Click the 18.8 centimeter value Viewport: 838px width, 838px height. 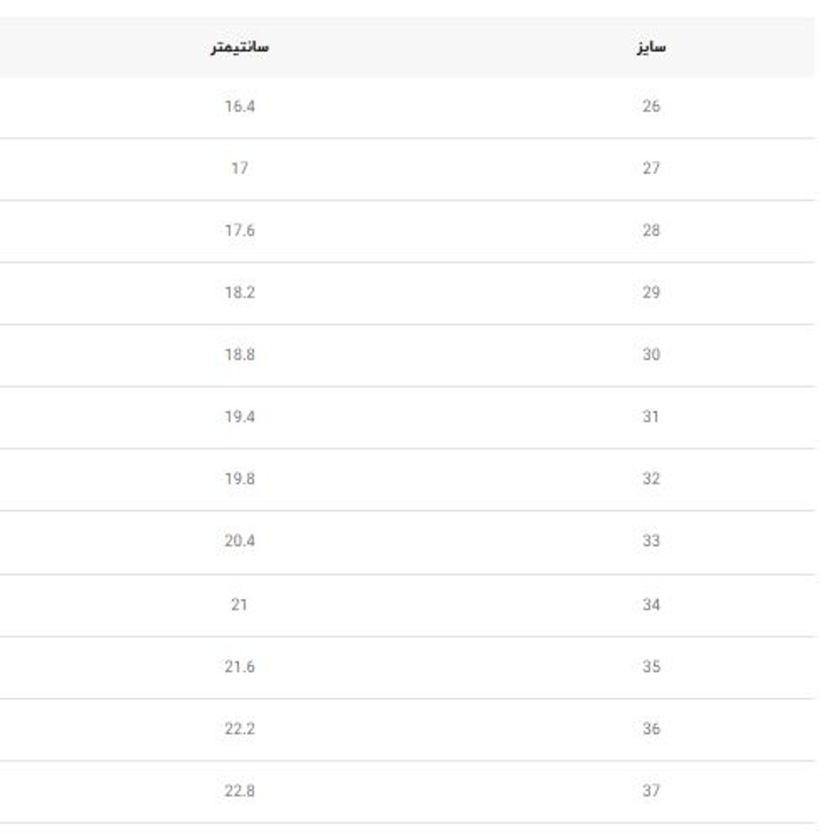pyautogui.click(x=240, y=355)
